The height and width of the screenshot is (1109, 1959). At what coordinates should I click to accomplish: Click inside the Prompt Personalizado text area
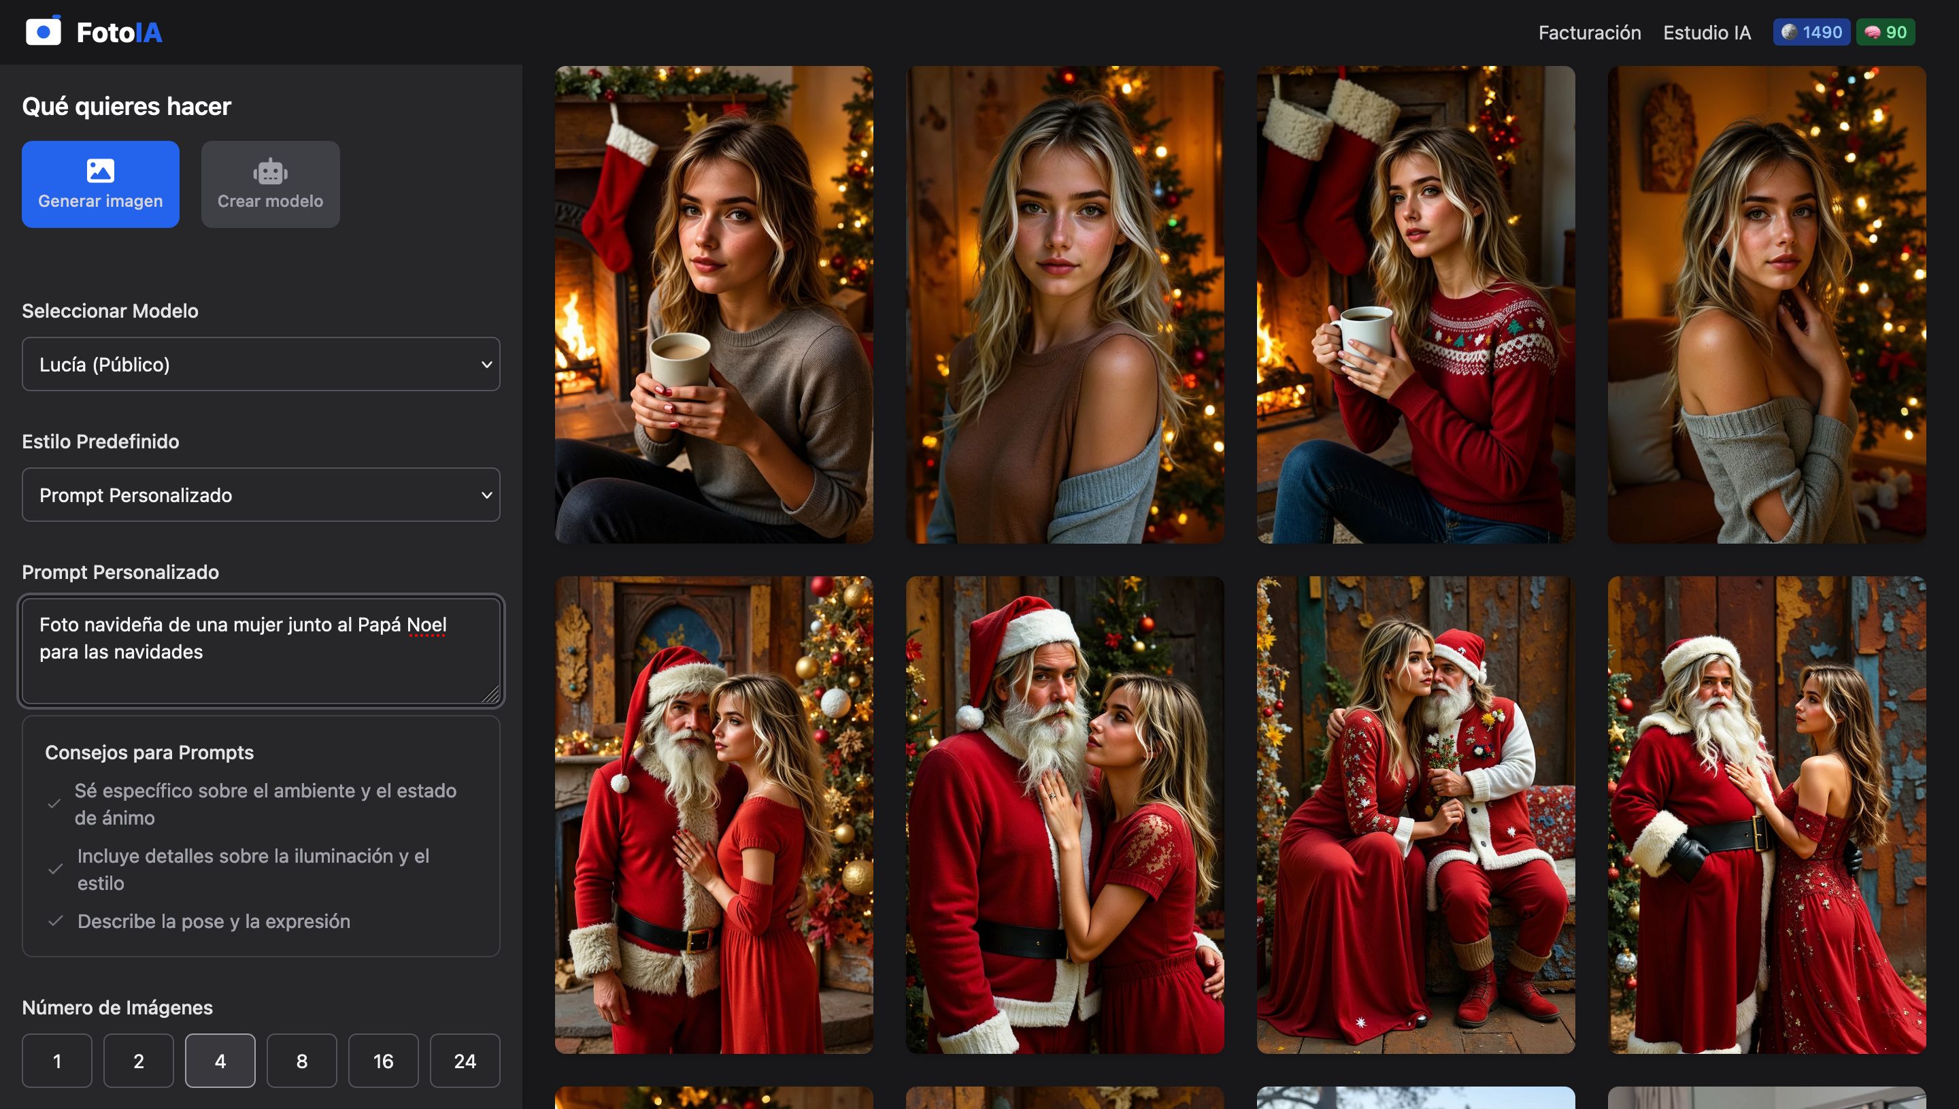[x=261, y=650]
